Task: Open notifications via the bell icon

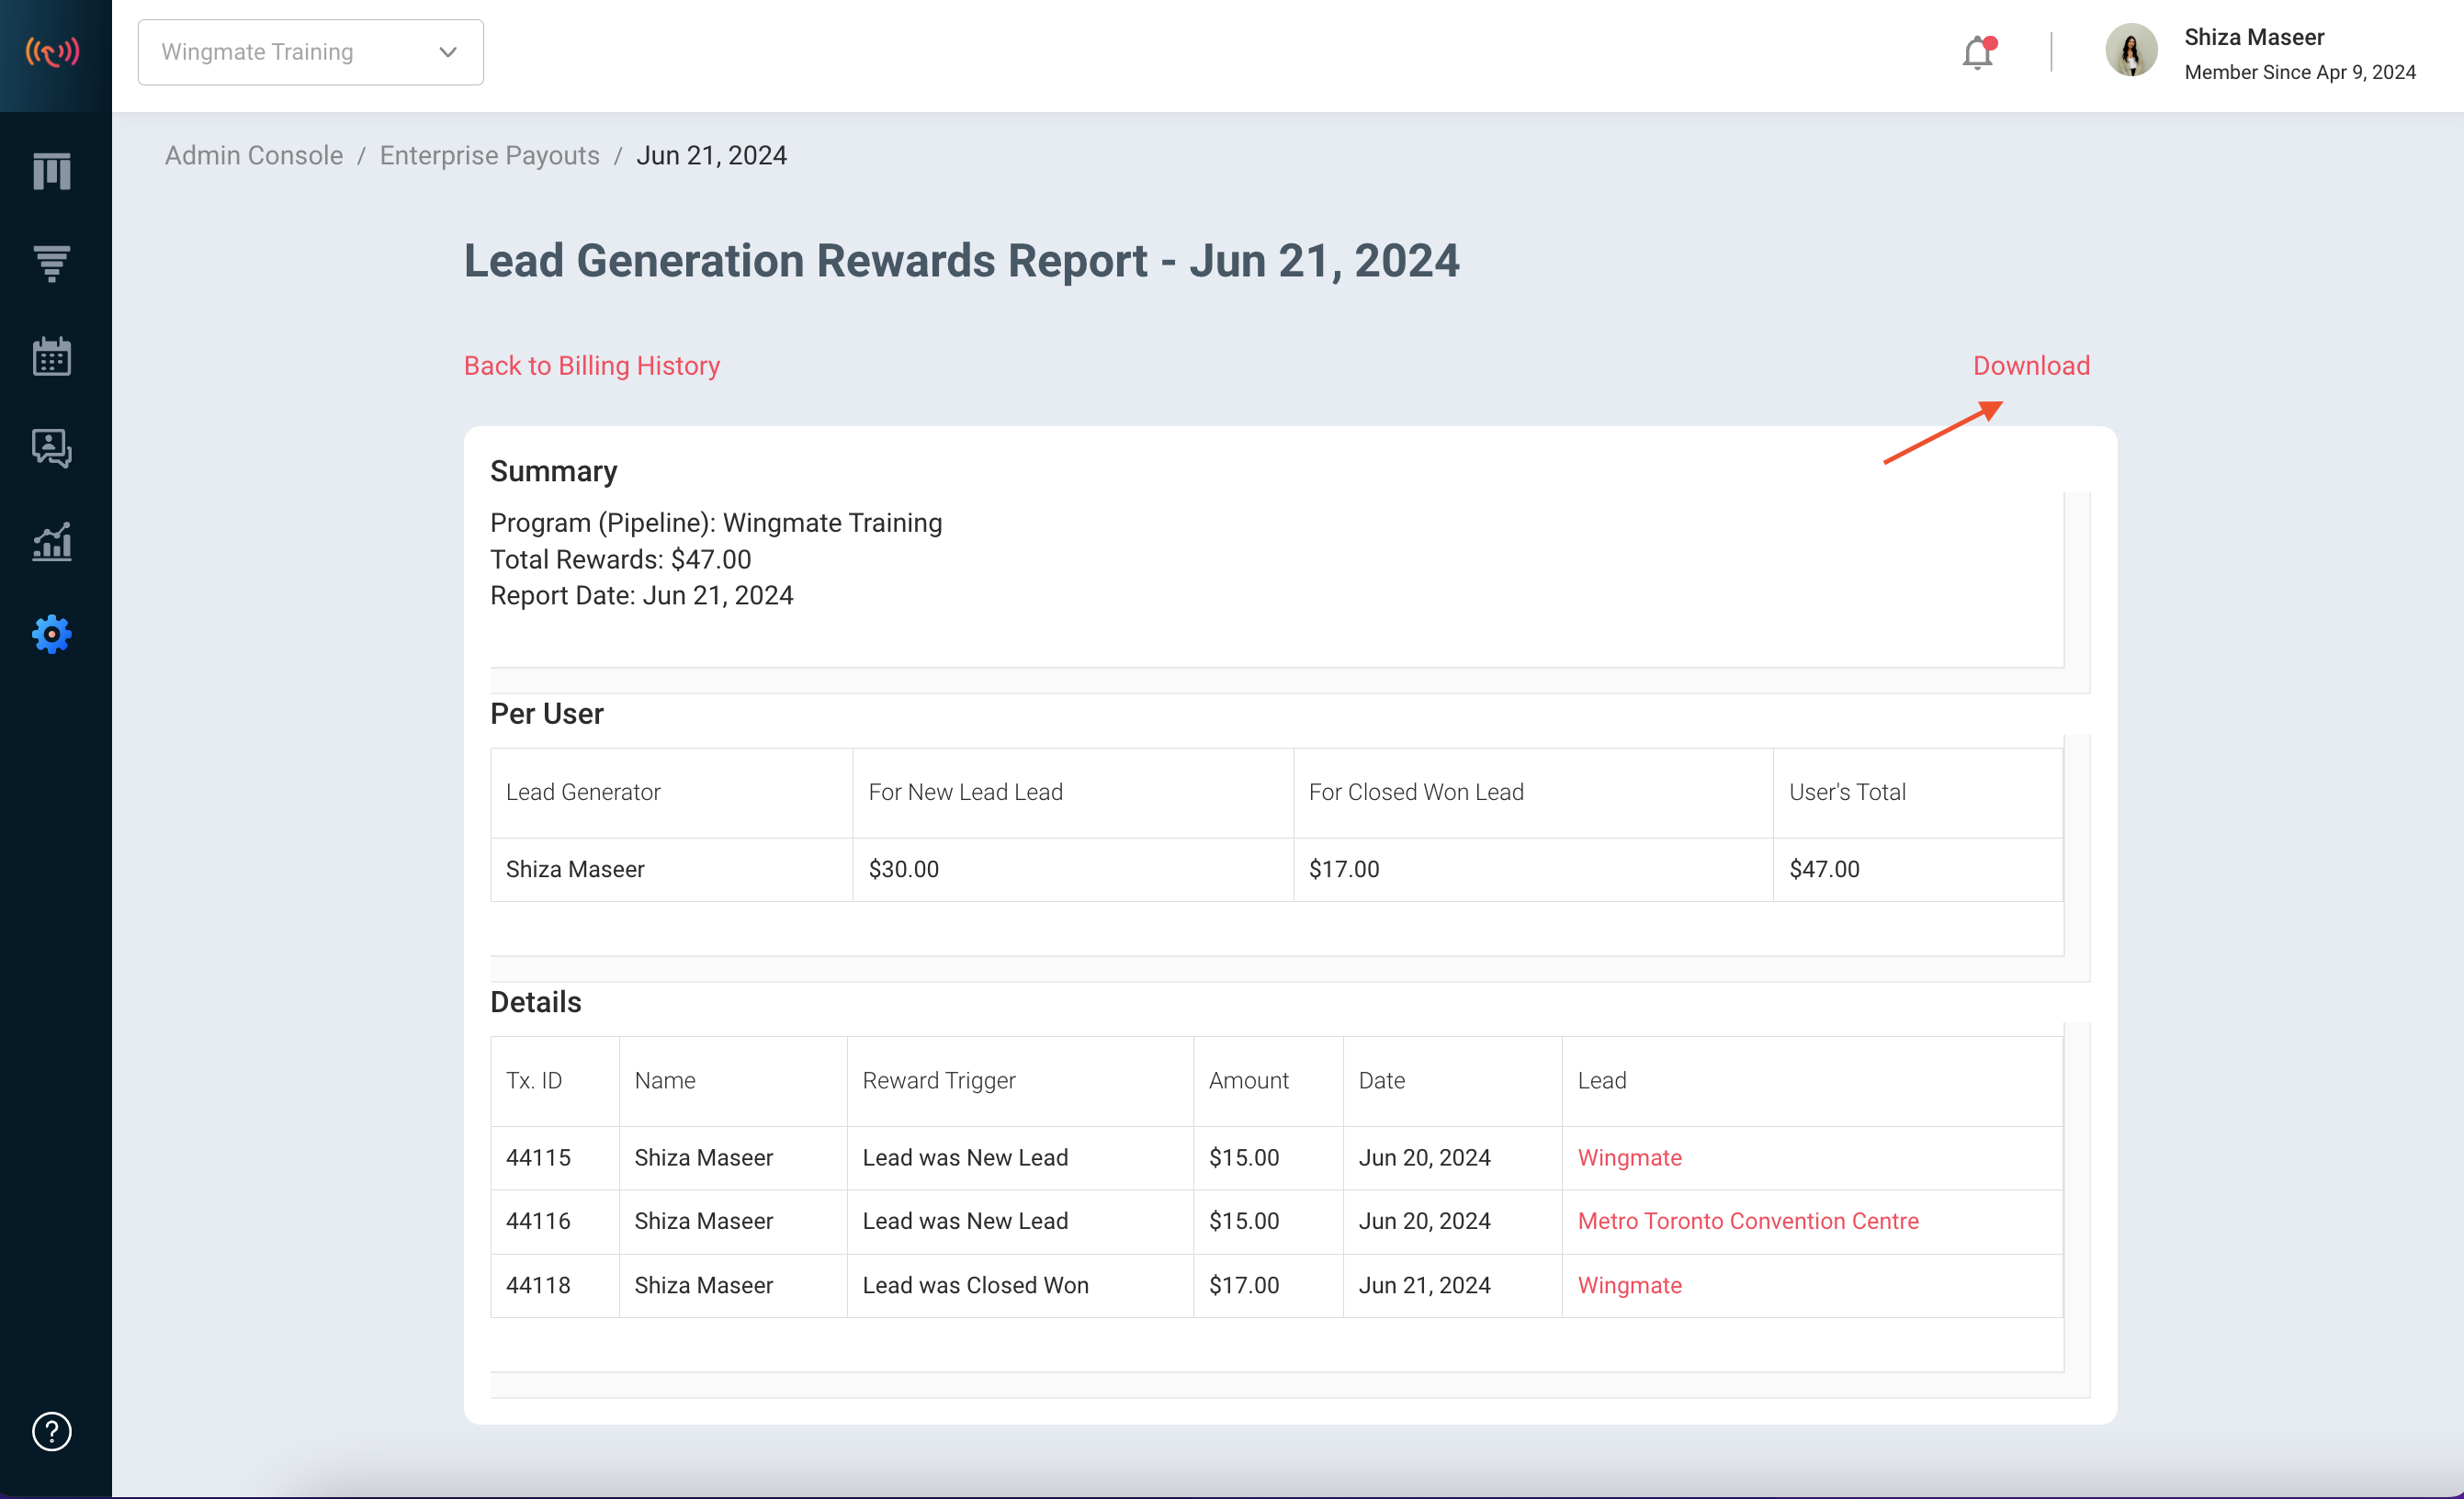Action: point(1977,52)
